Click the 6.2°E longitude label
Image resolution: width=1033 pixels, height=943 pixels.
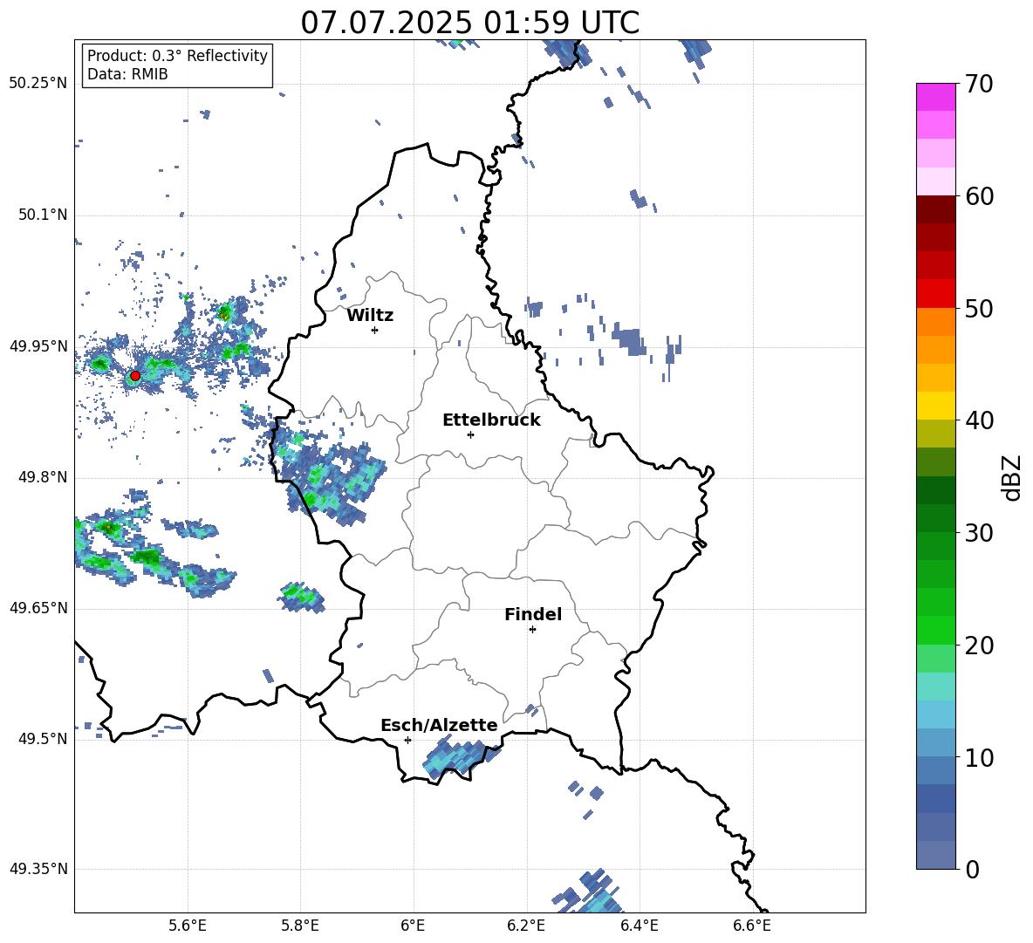click(526, 926)
